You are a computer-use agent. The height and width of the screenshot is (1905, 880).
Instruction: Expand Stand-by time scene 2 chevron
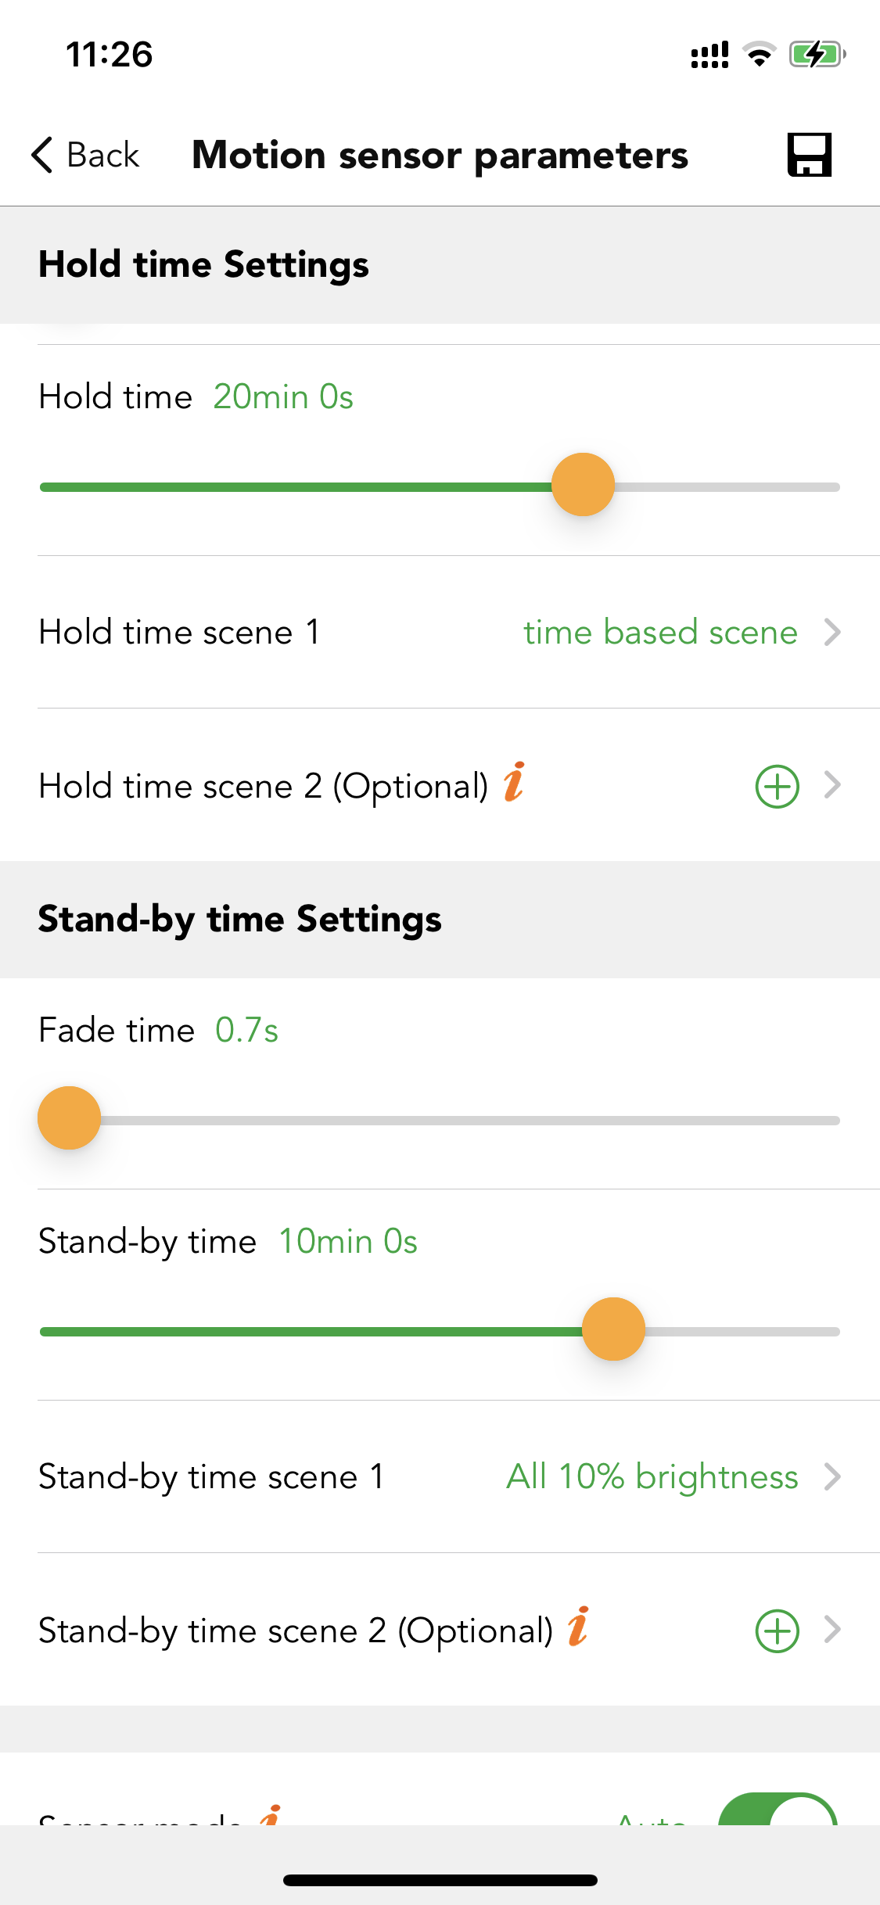832,1630
